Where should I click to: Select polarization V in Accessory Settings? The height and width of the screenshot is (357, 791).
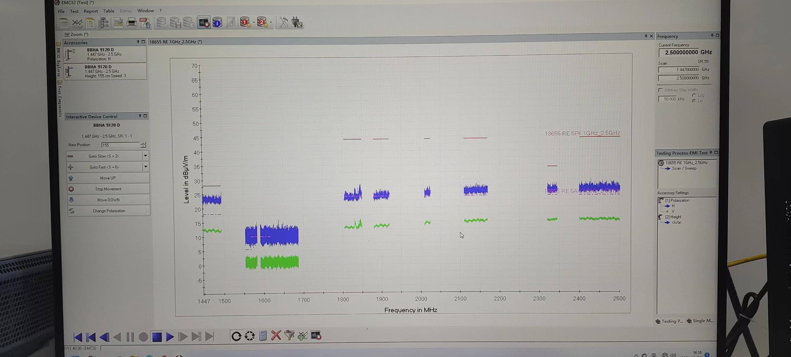click(673, 211)
